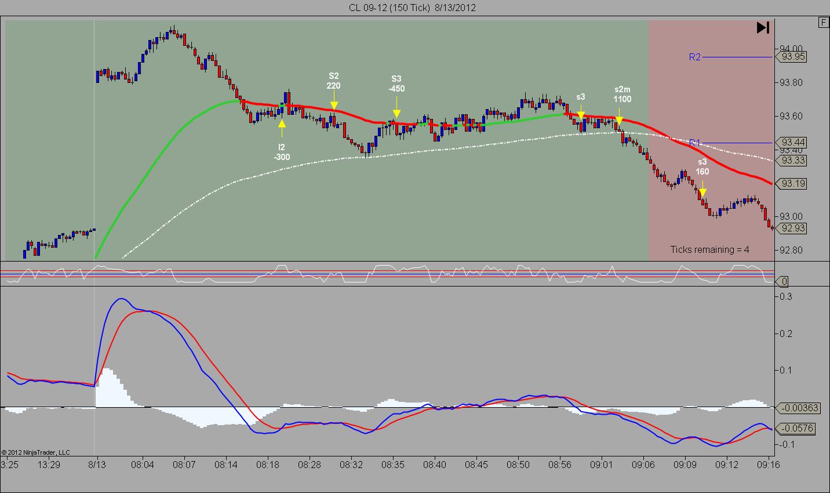This screenshot has width=830, height=493.
Task: Click the 93.44 price marker
Action: click(x=792, y=143)
